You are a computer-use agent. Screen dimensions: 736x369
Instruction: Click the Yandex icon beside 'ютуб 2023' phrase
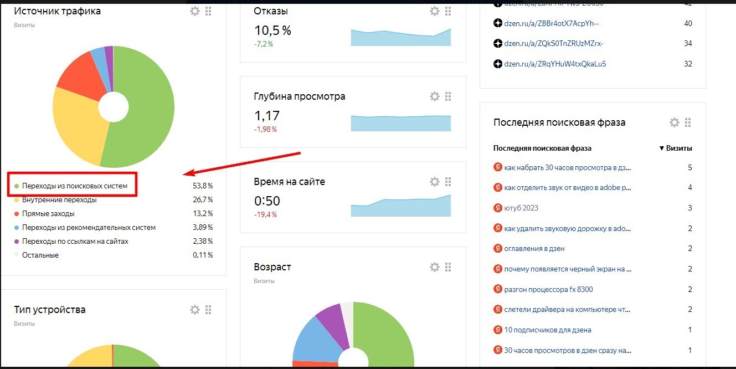tap(497, 208)
